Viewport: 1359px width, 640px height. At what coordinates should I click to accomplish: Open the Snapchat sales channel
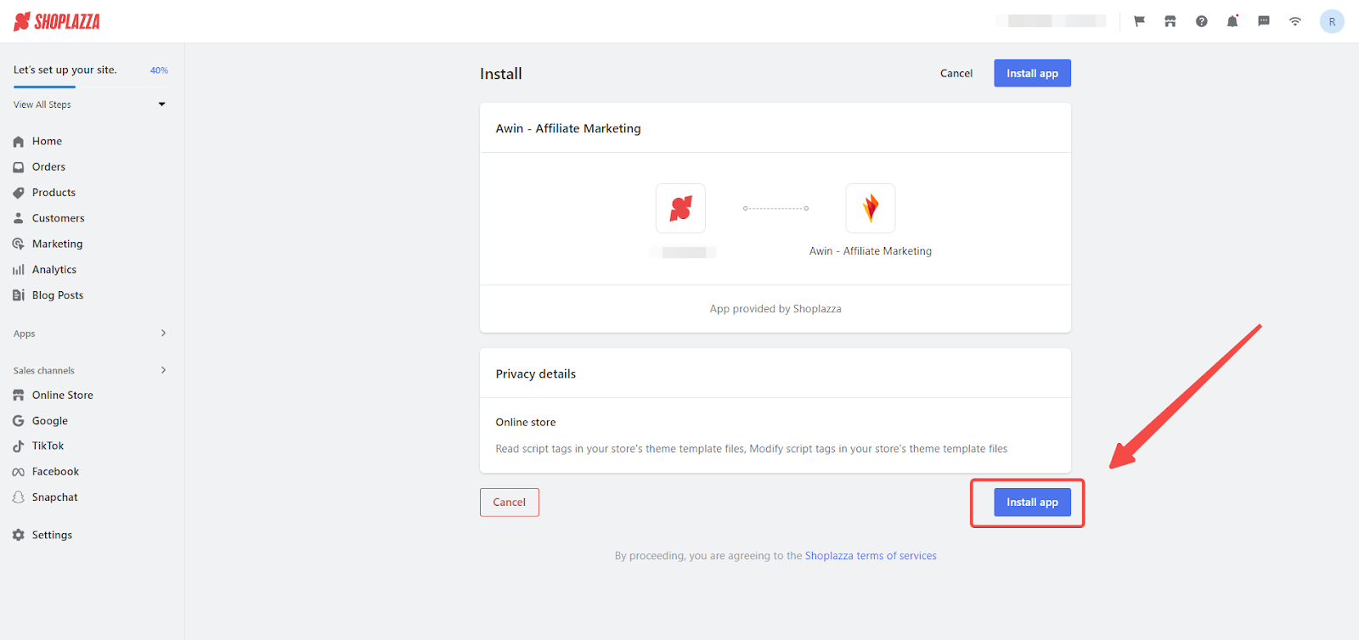[x=54, y=497]
